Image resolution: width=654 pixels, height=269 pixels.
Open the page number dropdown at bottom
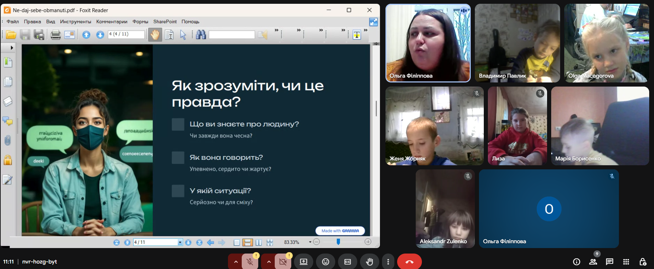click(x=180, y=243)
